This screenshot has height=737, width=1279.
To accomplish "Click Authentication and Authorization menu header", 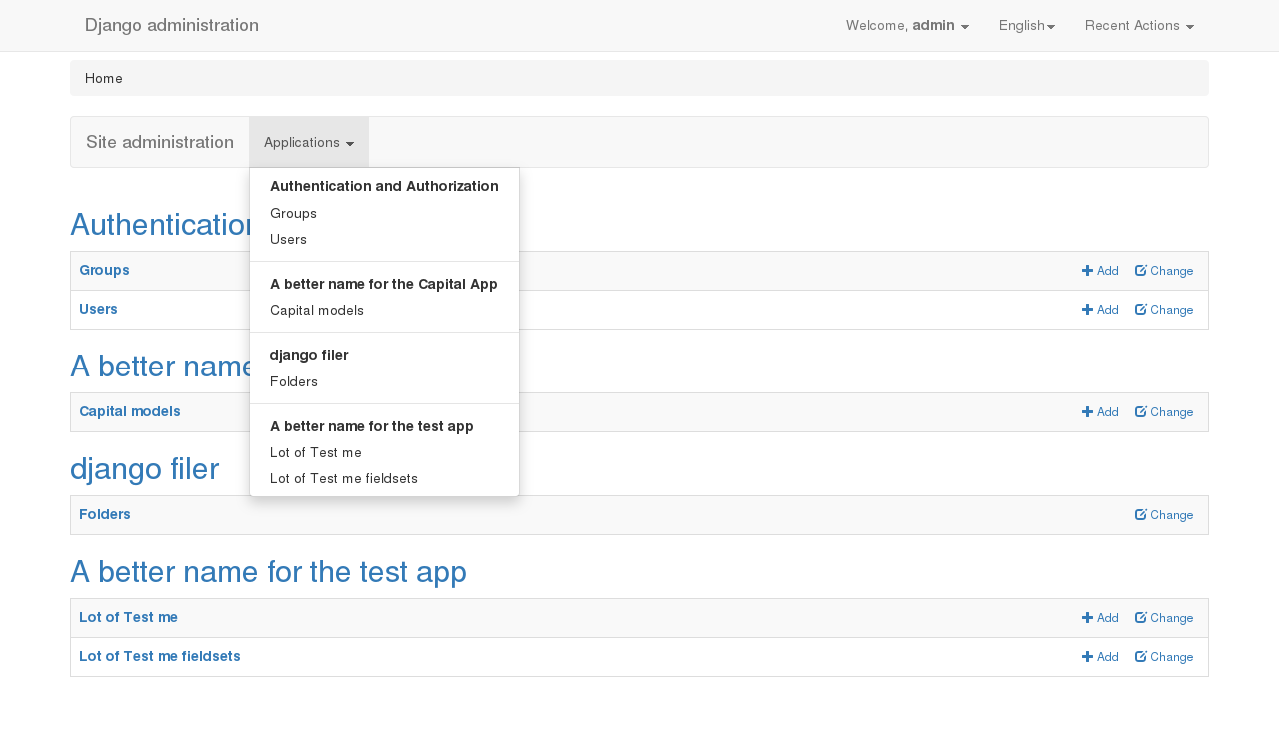I will point(384,186).
